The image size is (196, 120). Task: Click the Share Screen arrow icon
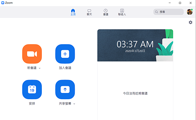coord(65,89)
